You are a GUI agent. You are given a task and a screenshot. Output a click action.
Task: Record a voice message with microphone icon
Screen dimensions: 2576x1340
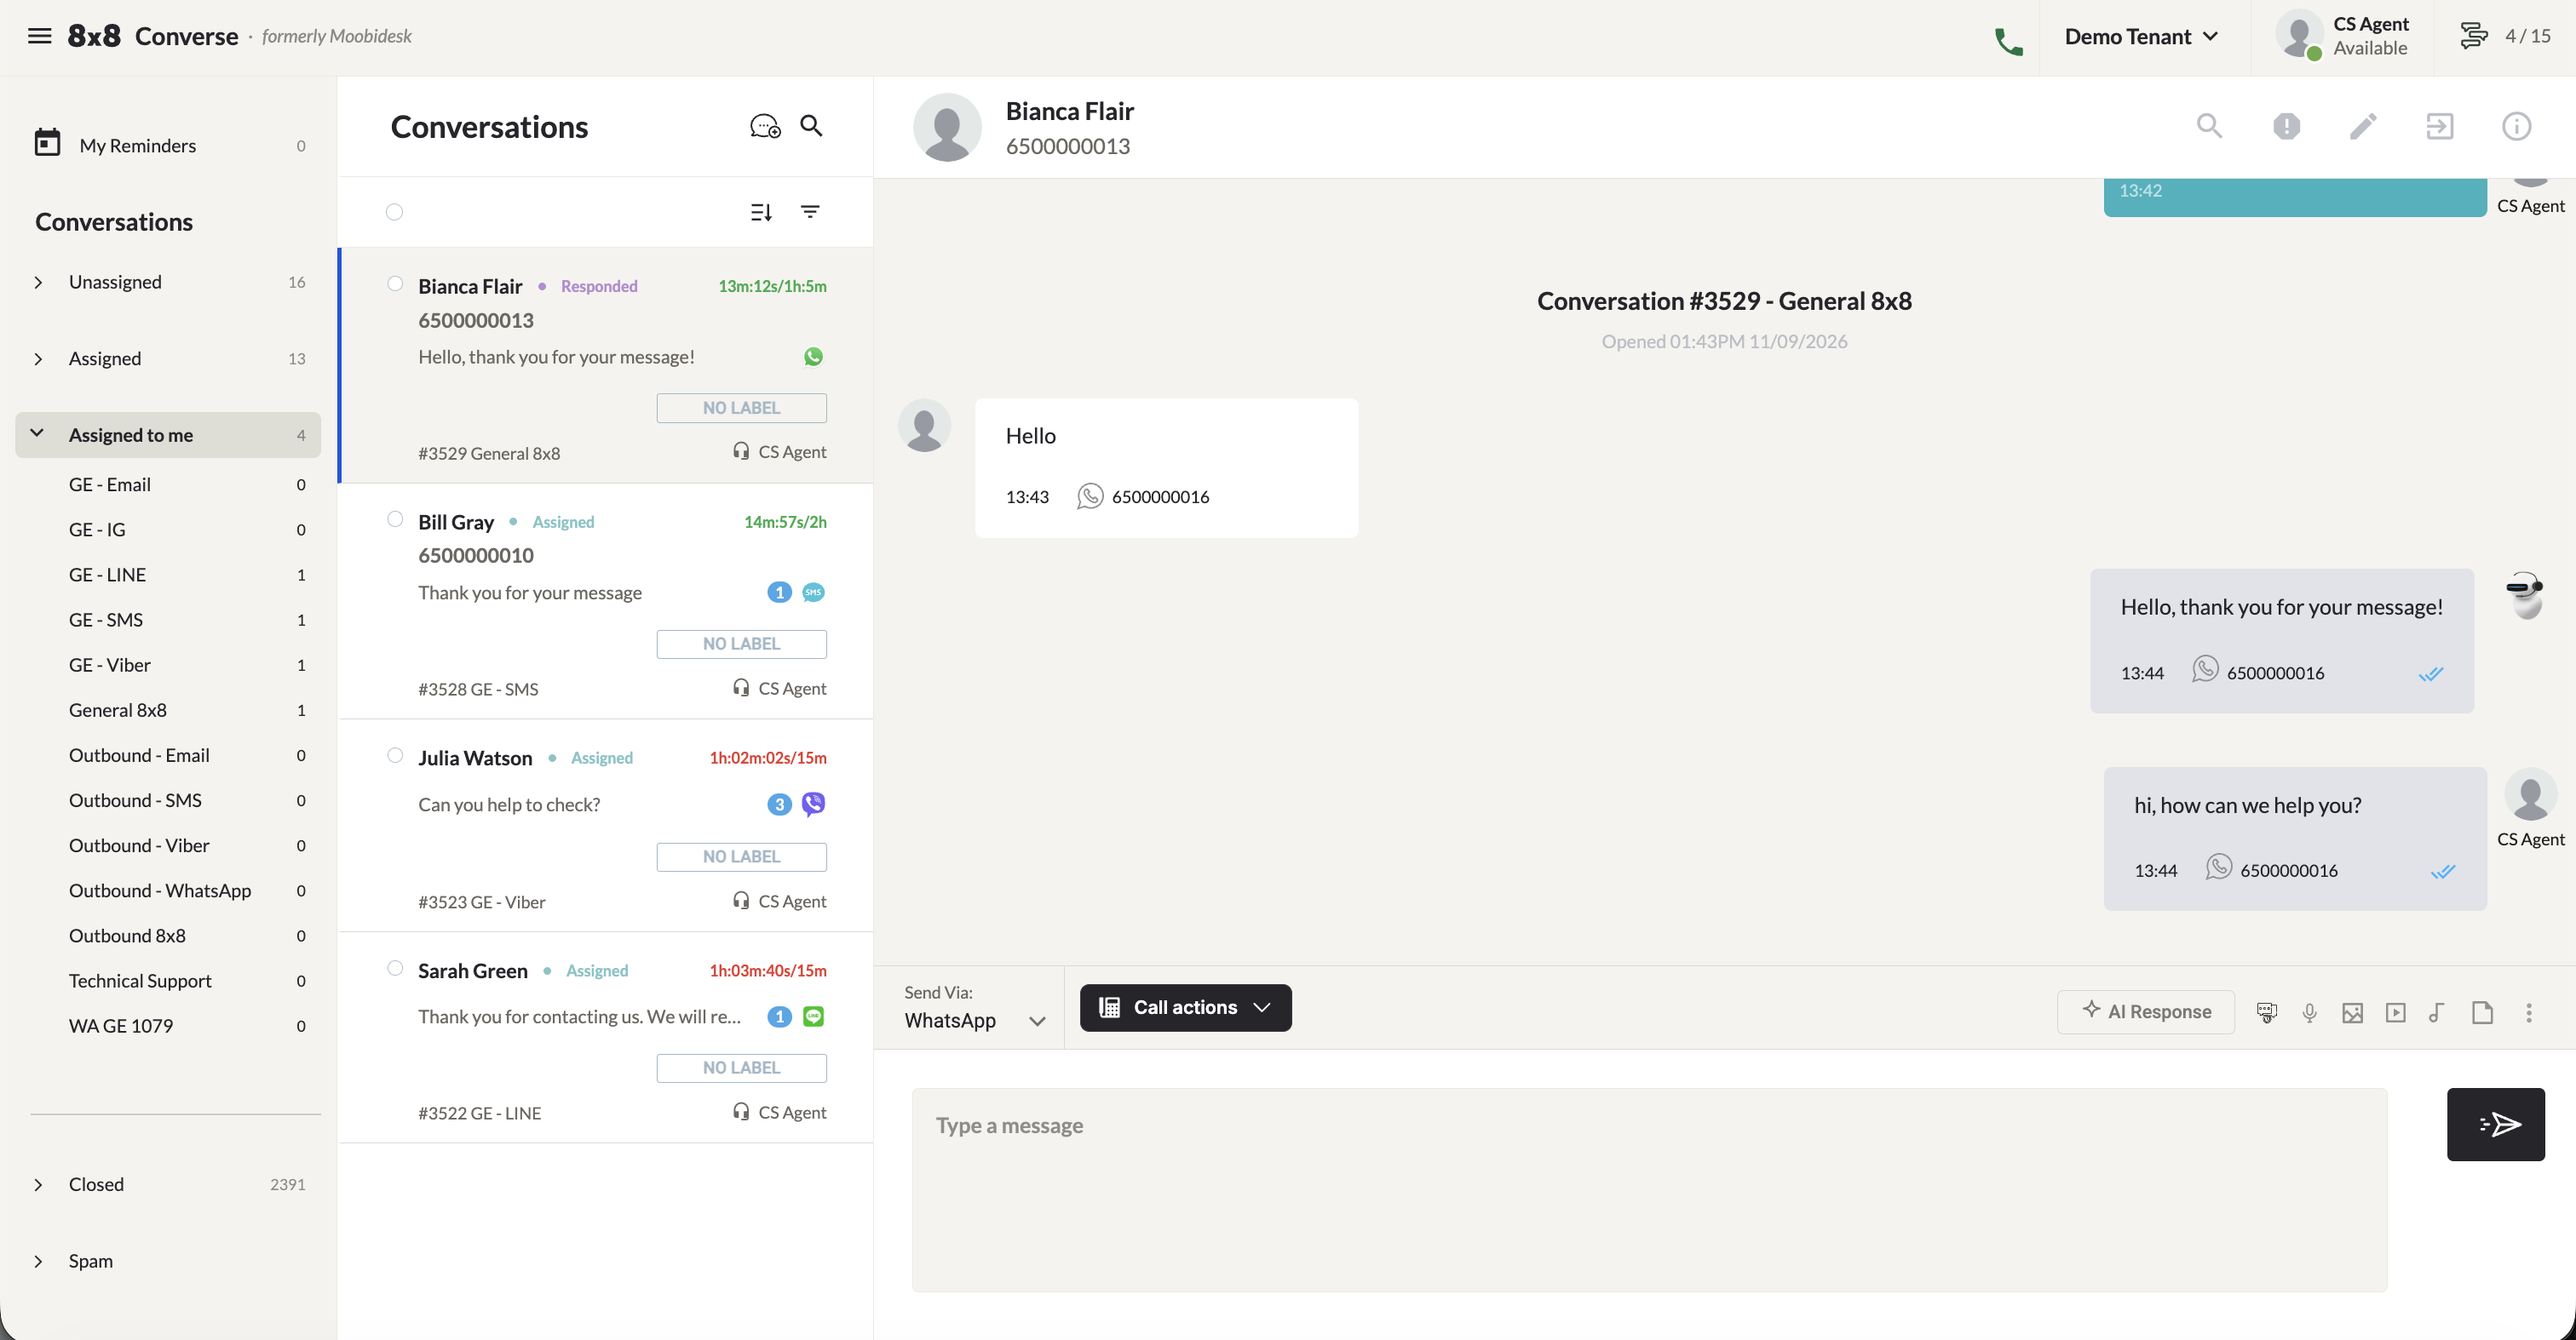pos(2310,1012)
